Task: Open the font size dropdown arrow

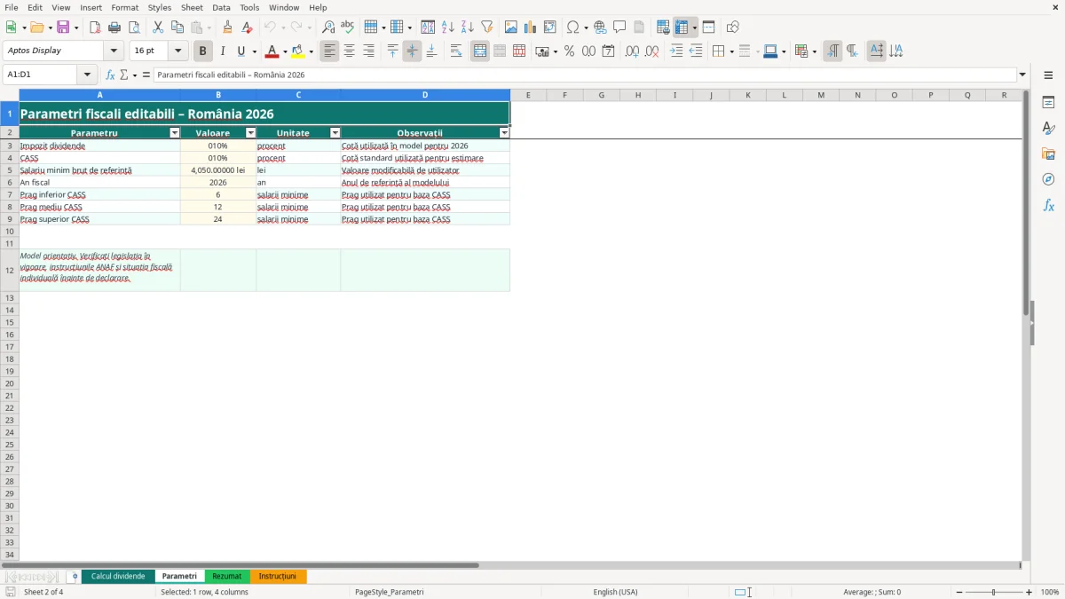Action: (x=177, y=51)
